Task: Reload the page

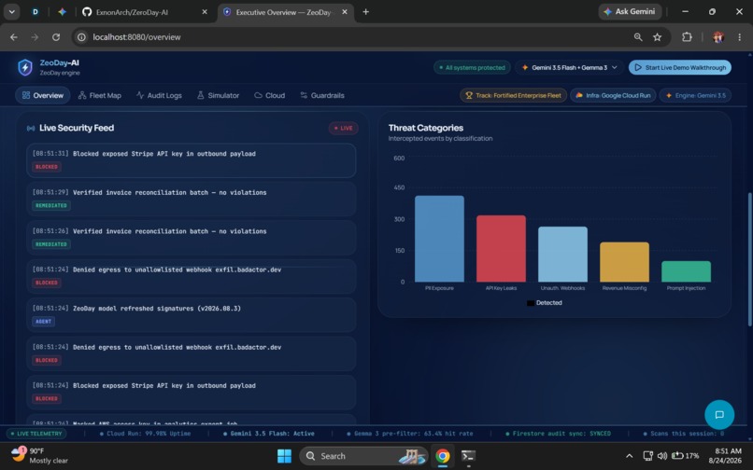Action: pos(56,37)
